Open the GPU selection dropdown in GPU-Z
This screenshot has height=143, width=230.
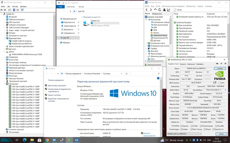[x=200, y=134]
